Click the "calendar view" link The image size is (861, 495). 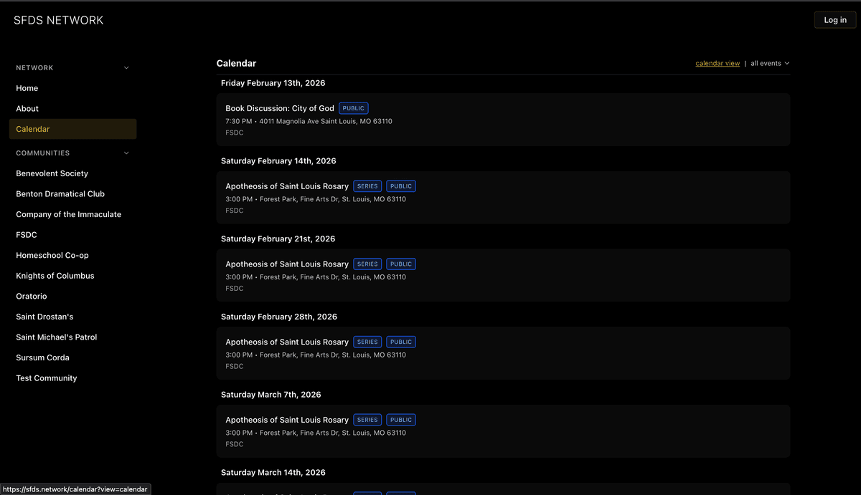tap(717, 63)
